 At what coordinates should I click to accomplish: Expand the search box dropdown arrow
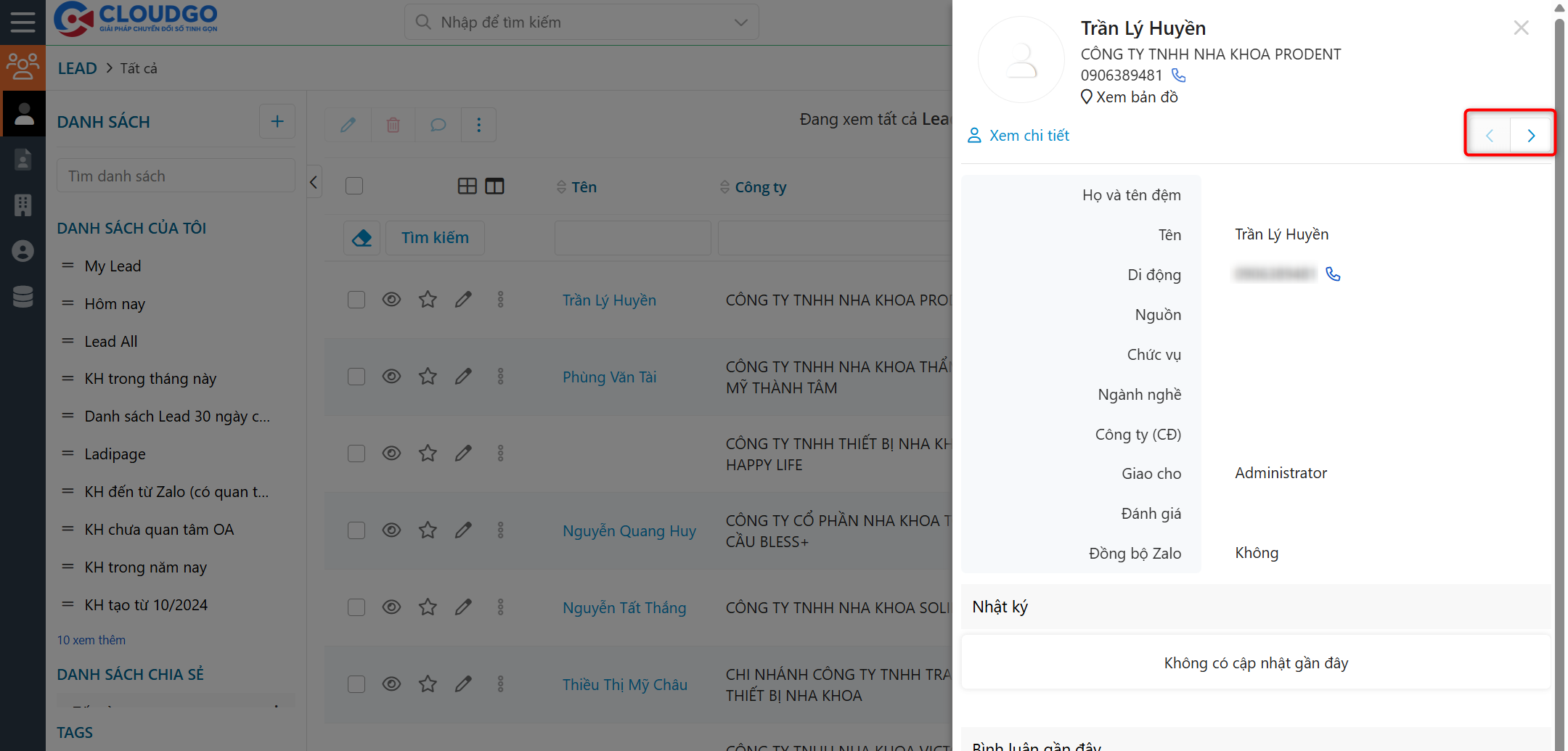[740, 22]
